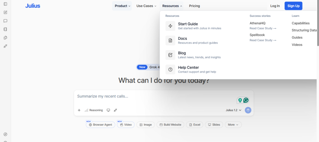Open the Guides link under Learn
This screenshot has width=319, height=142.
click(297, 37)
